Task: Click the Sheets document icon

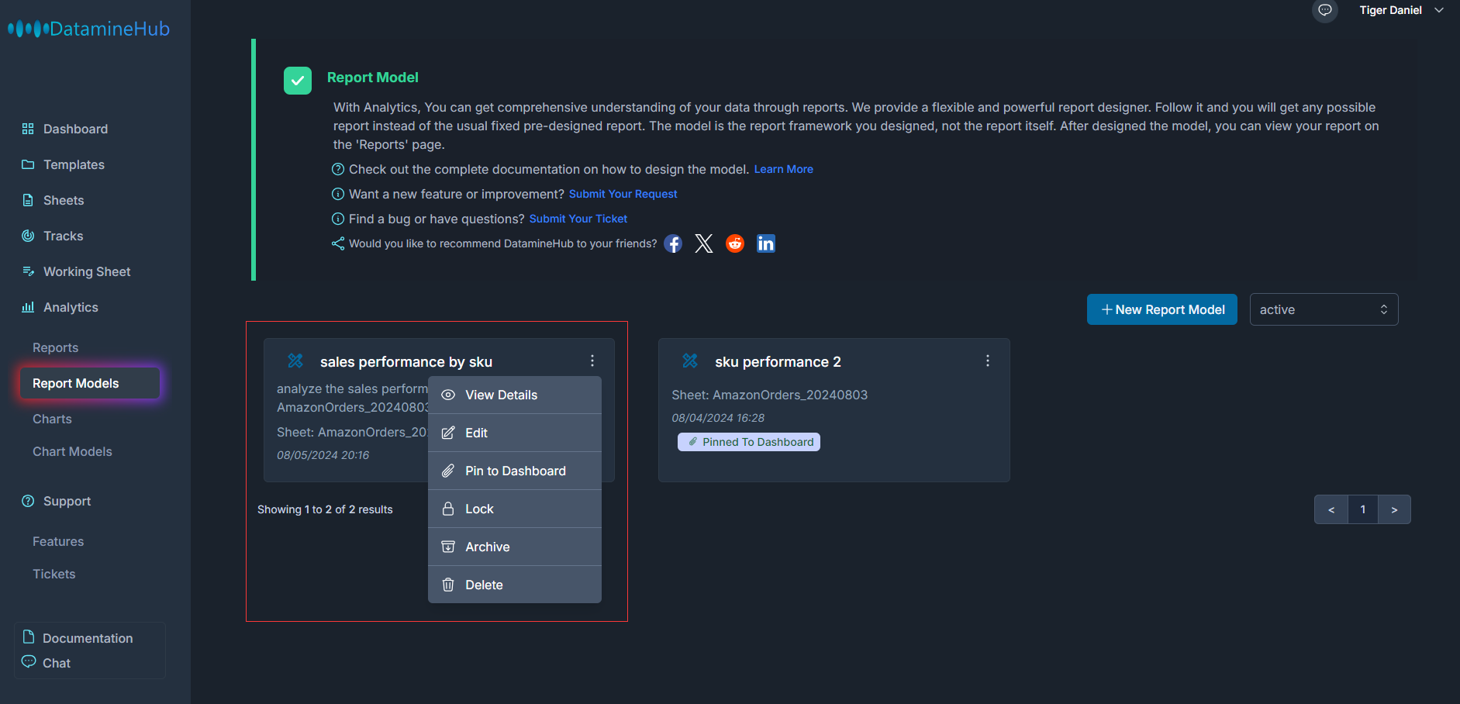Action: coord(28,200)
